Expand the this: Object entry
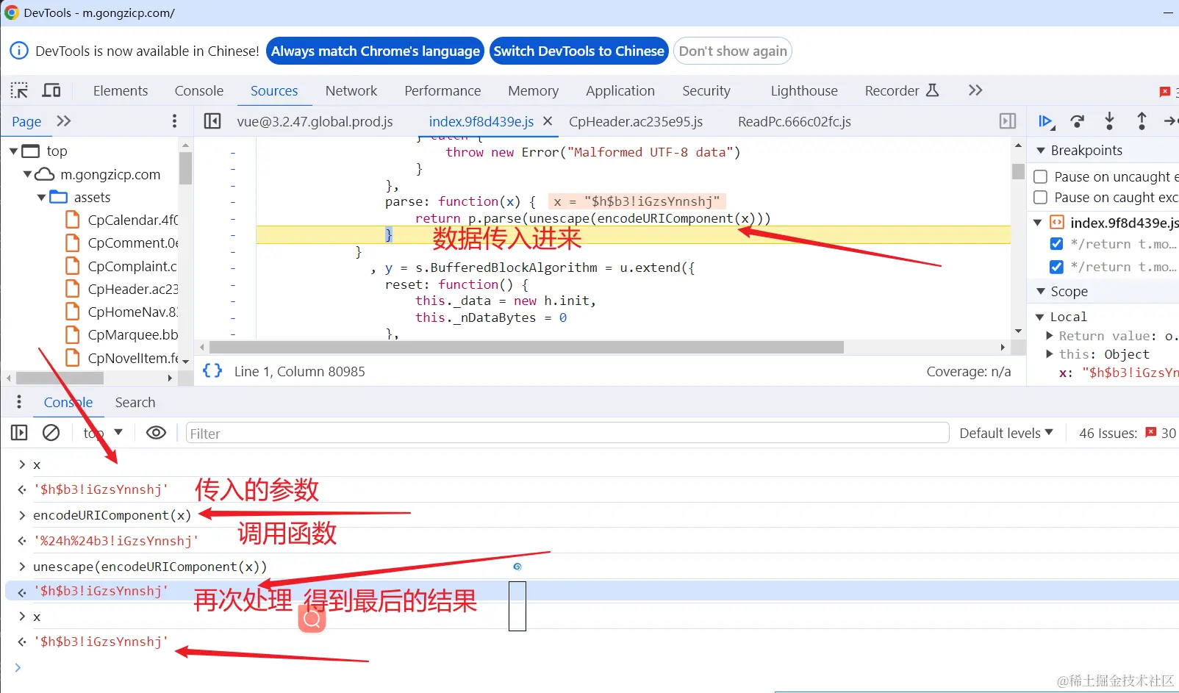The height and width of the screenshot is (693, 1179). click(1050, 353)
